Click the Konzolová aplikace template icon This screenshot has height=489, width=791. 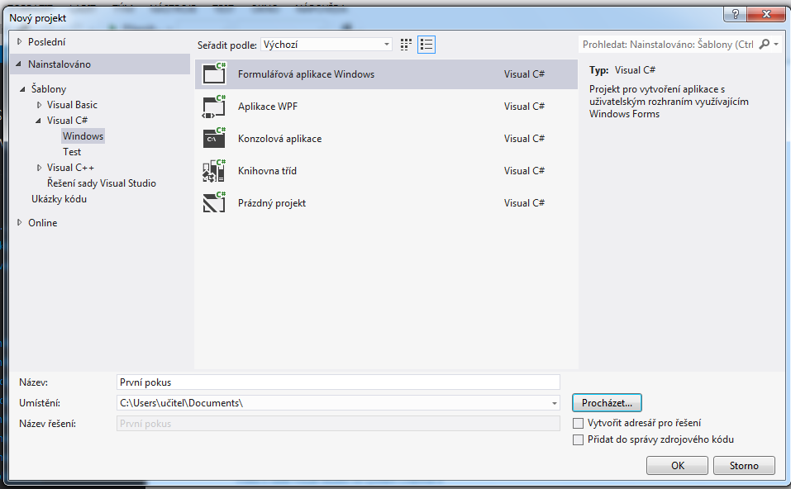(x=214, y=138)
